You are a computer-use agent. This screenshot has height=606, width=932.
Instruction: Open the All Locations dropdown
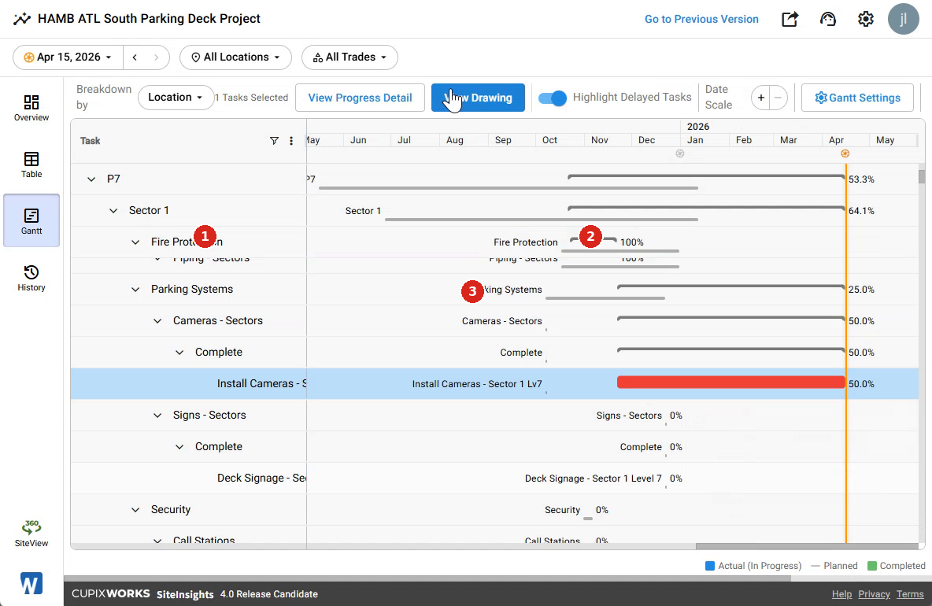point(235,57)
